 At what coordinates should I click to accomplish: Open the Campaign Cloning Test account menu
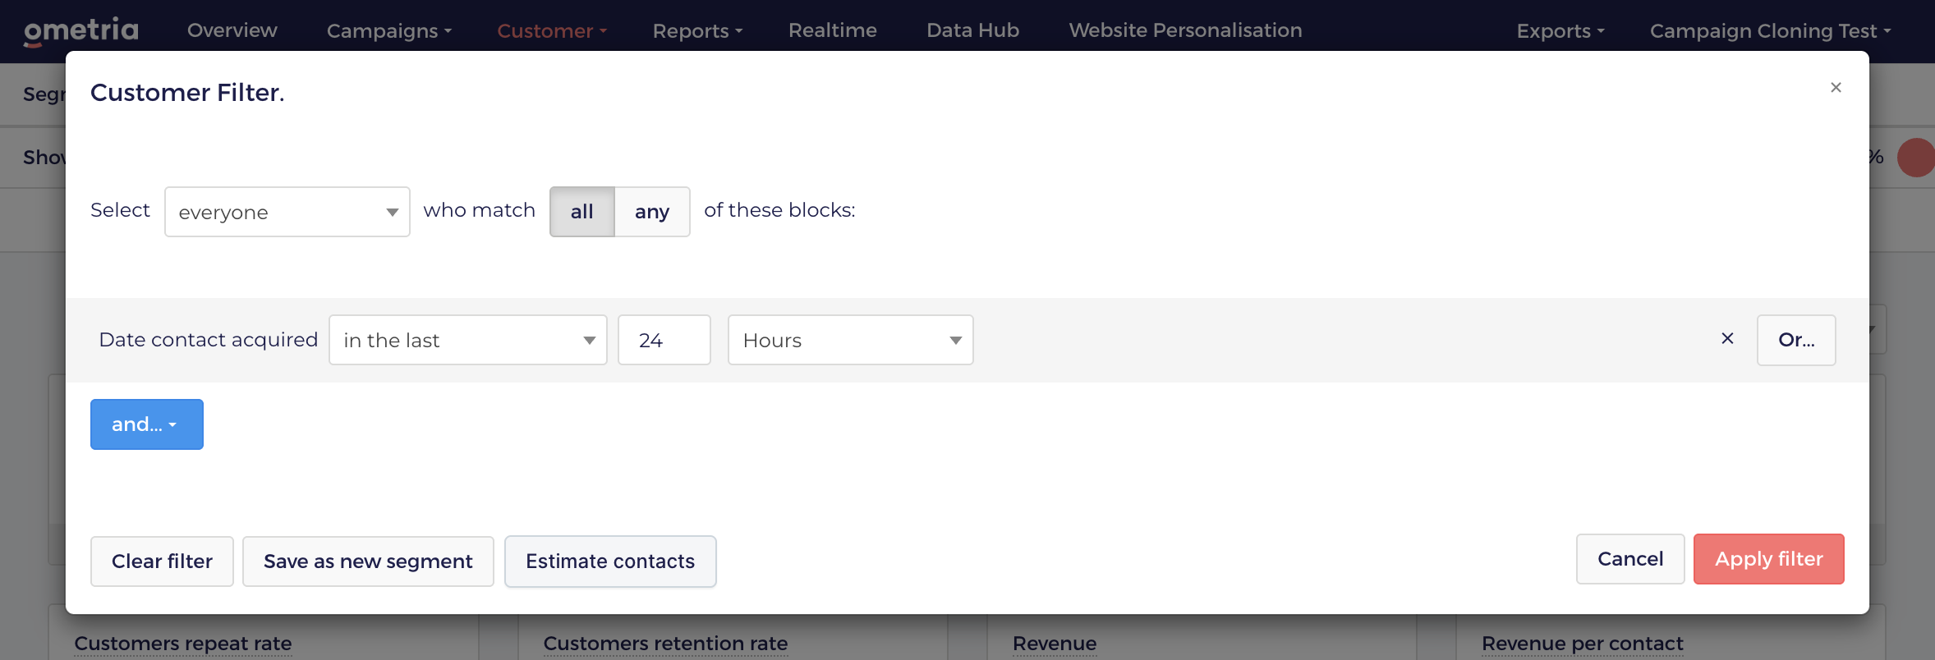(1771, 31)
